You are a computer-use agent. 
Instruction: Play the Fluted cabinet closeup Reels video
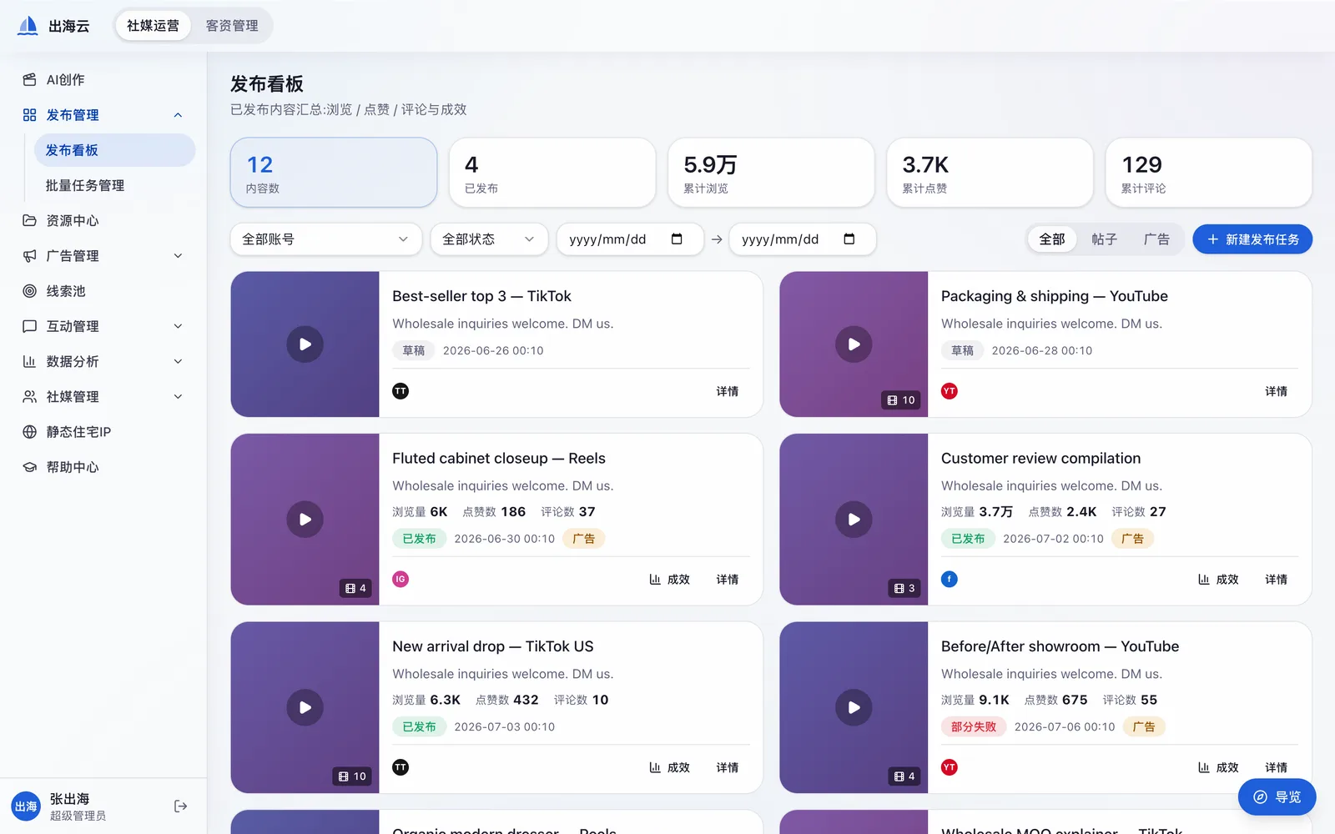[x=305, y=520]
